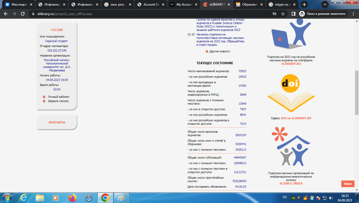This screenshot has height=203, width=359.
Task: Switch to the My Account tab
Action: (x=184, y=4)
